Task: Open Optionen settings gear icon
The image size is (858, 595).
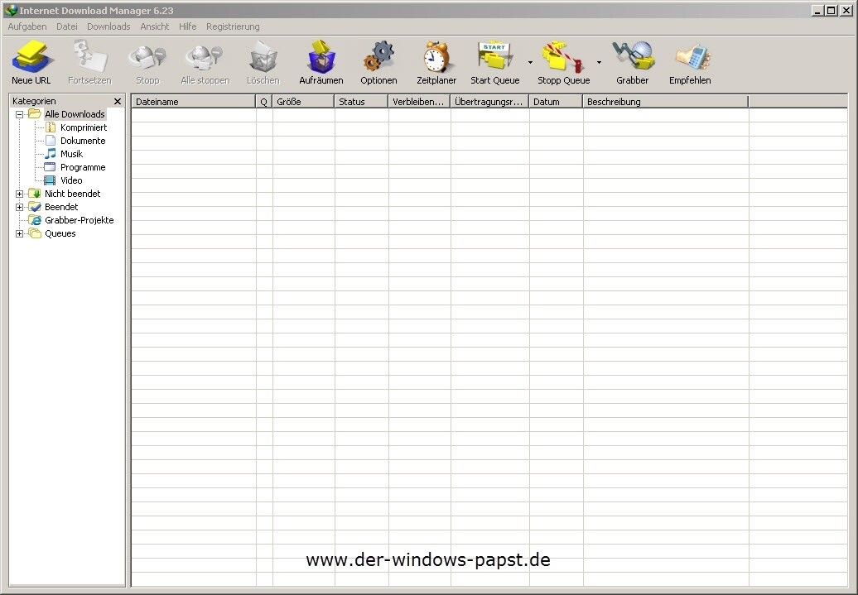Action: (x=378, y=58)
